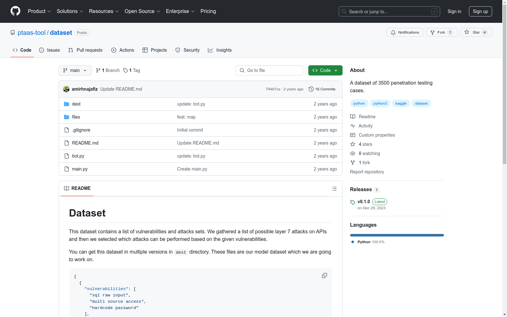Viewport: 507px width, 317px height.
Task: Open the bot.py file
Action: 78,156
